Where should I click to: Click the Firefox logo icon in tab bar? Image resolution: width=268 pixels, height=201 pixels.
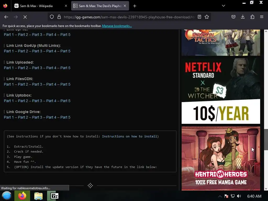(5, 6)
